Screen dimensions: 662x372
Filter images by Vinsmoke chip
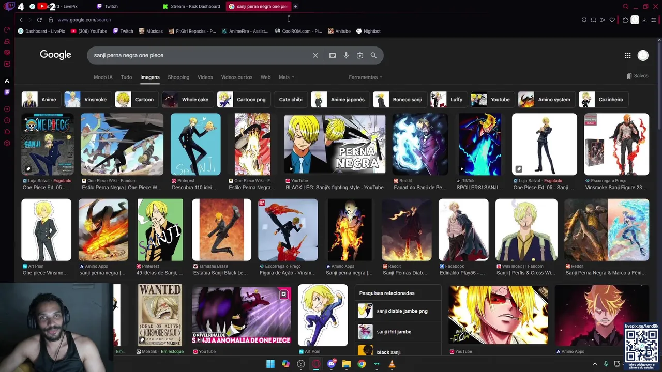click(x=87, y=99)
